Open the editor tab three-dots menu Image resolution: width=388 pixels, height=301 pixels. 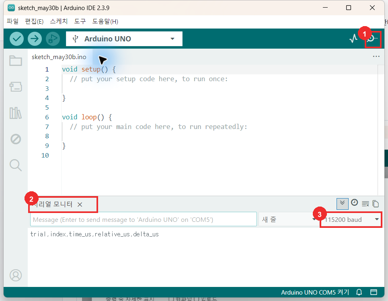click(376, 56)
